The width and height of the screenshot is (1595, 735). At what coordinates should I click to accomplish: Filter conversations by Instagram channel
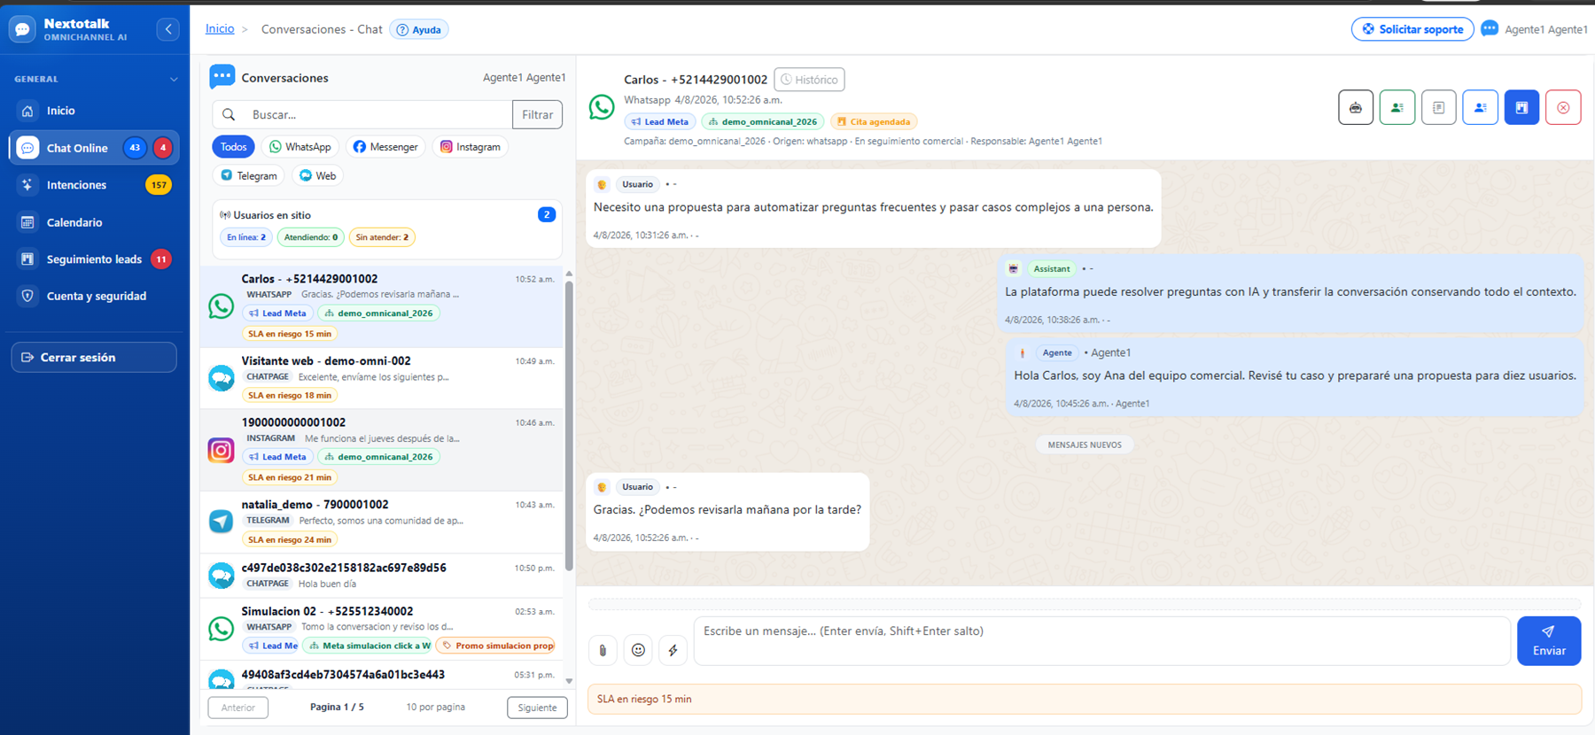tap(471, 147)
